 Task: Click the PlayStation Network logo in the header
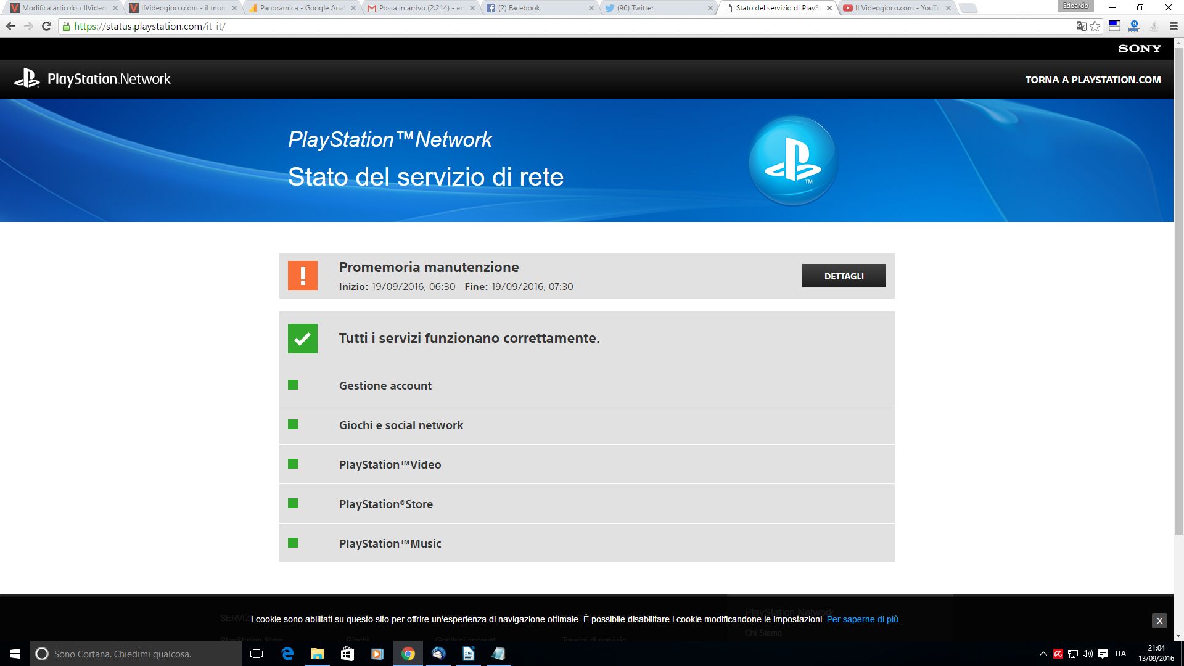(x=92, y=79)
